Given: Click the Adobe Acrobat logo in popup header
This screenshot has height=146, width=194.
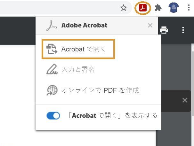Looking at the screenshot, I should pos(52,26).
